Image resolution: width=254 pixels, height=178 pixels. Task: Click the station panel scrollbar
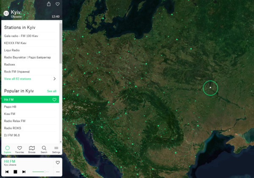click(61, 44)
